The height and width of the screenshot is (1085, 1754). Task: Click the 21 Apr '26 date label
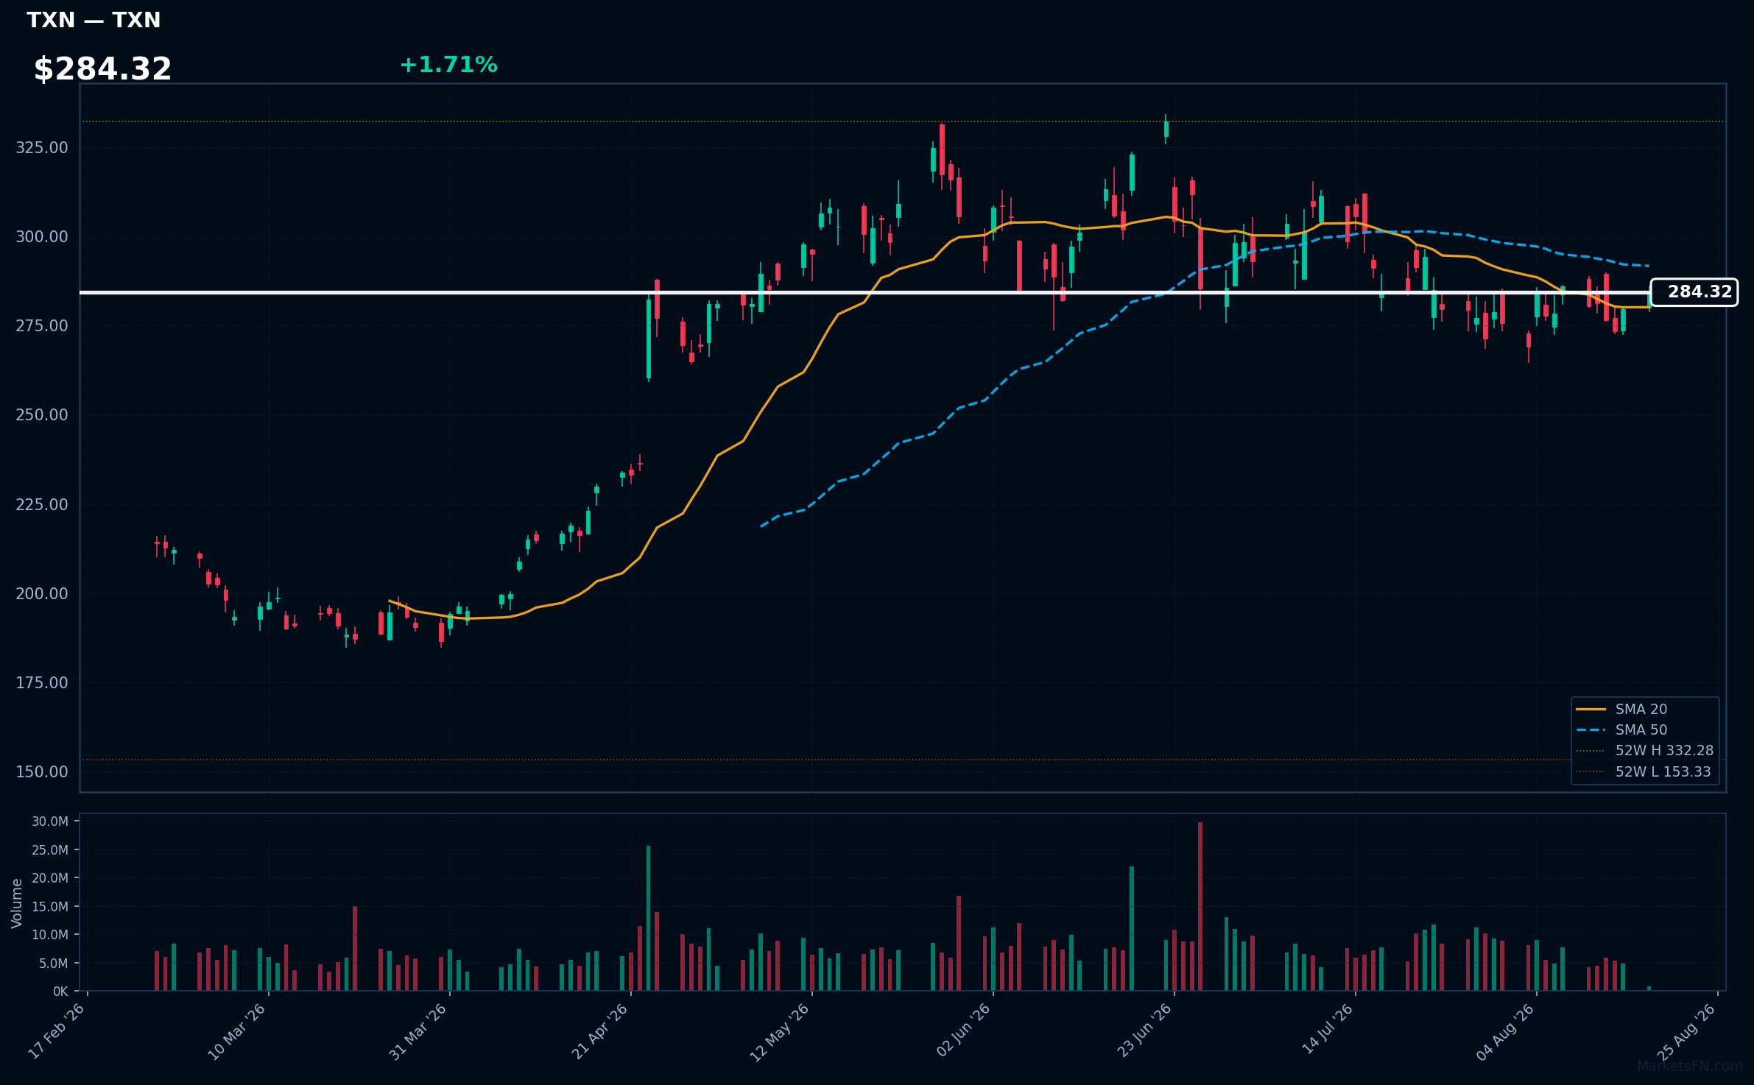(x=599, y=1031)
